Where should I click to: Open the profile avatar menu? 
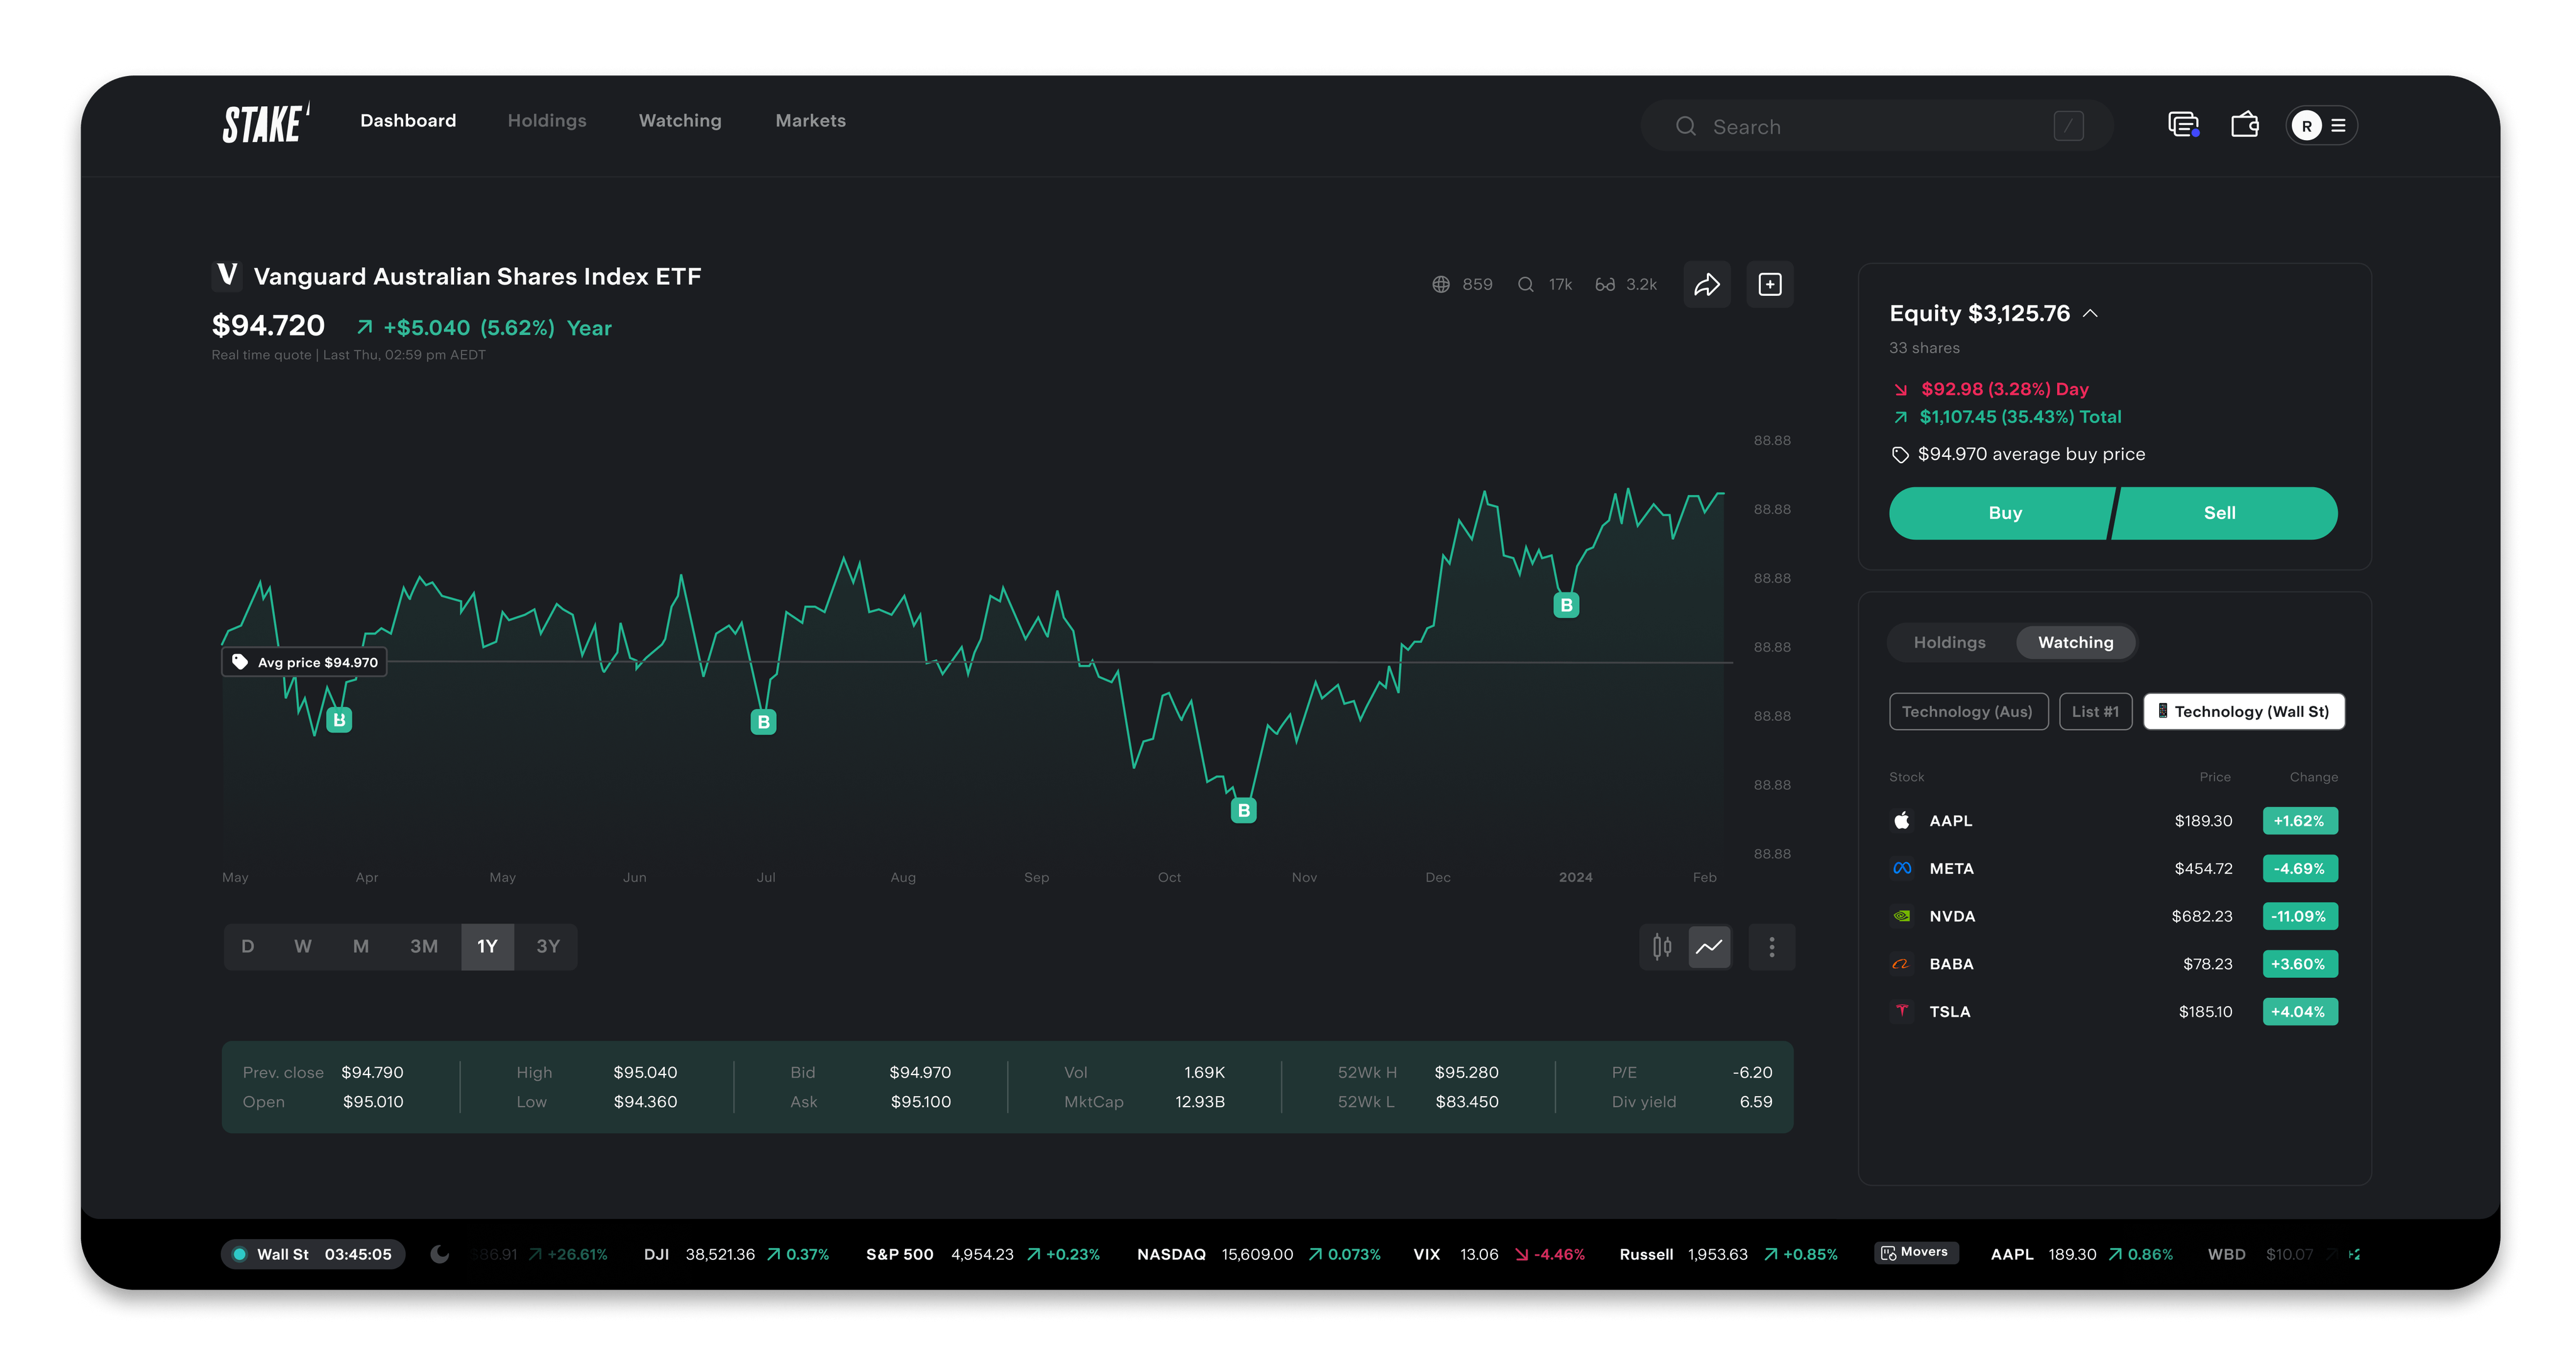2321,126
